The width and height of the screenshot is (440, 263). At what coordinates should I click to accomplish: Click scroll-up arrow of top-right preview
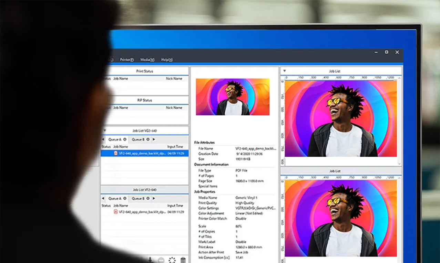[x=399, y=78]
